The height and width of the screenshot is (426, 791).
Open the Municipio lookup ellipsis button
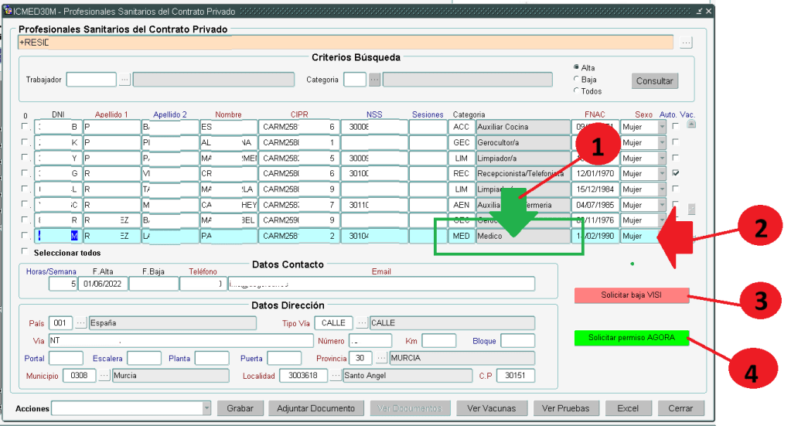104,376
